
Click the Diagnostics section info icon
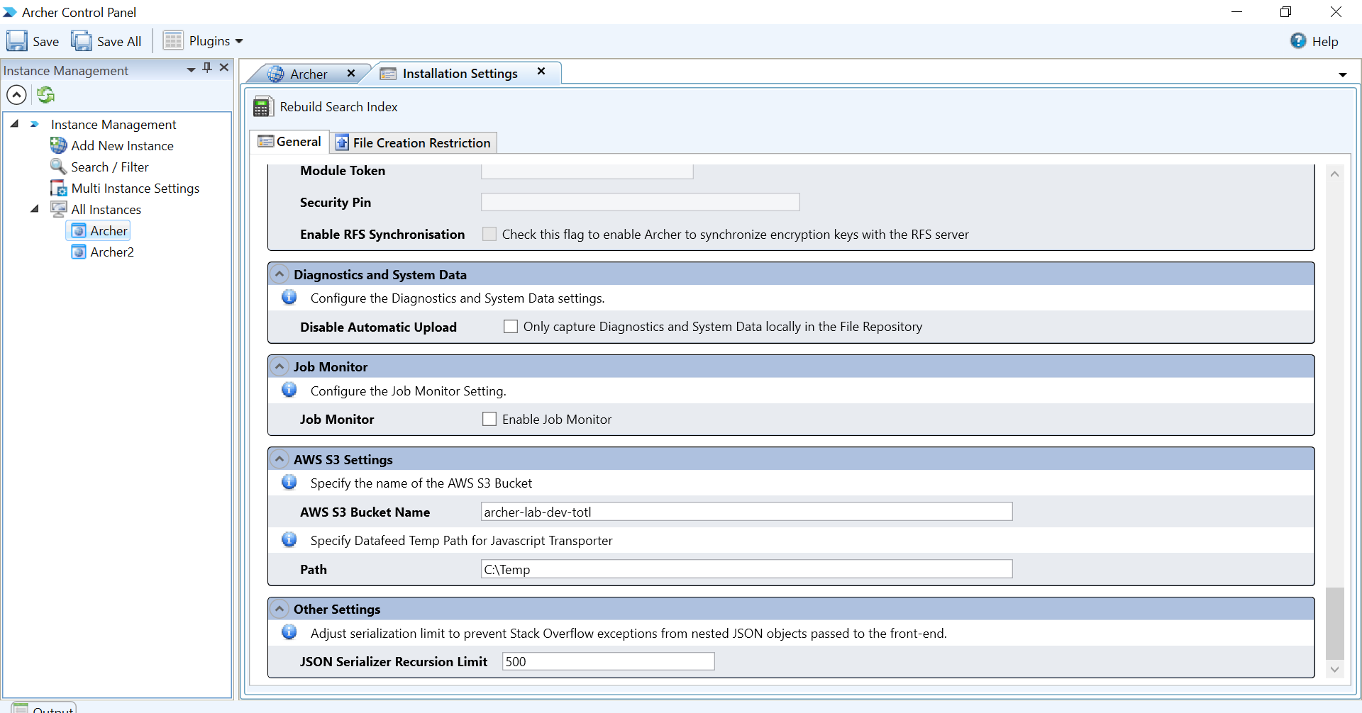tap(289, 297)
